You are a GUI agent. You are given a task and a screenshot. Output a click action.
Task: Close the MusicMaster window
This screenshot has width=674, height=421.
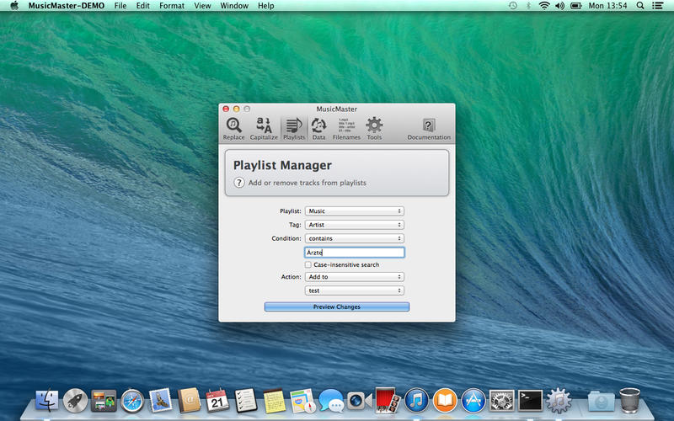tap(226, 109)
